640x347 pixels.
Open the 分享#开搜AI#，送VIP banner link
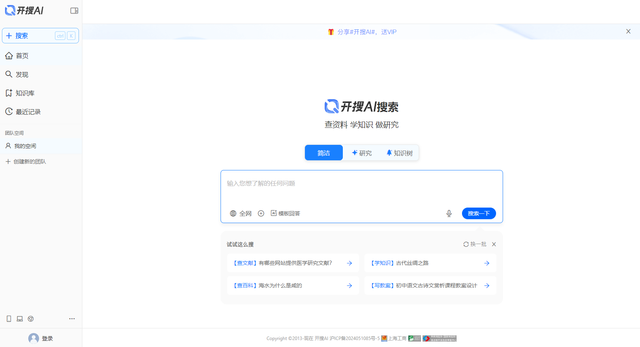[367, 32]
